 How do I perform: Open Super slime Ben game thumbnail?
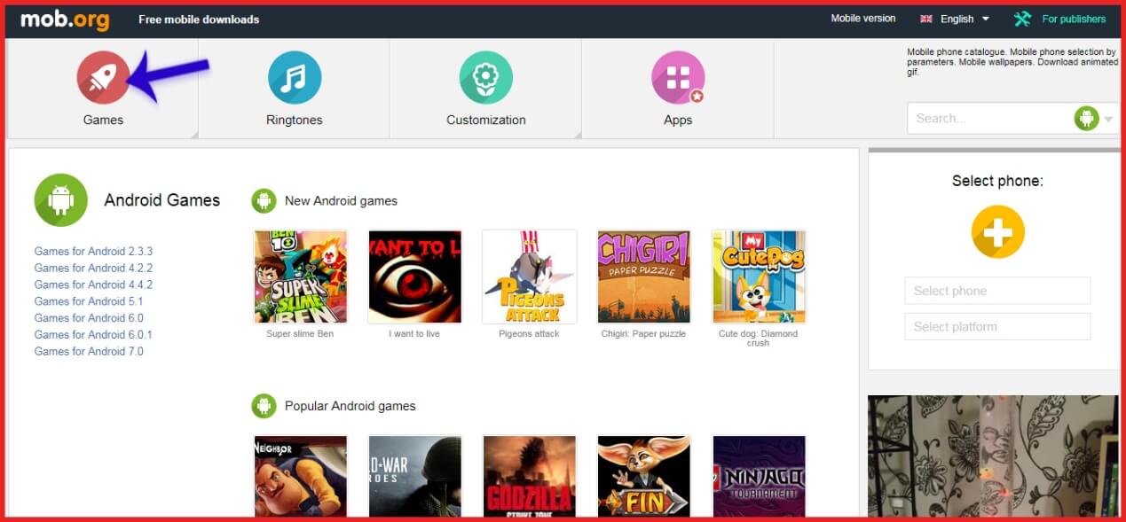click(300, 277)
